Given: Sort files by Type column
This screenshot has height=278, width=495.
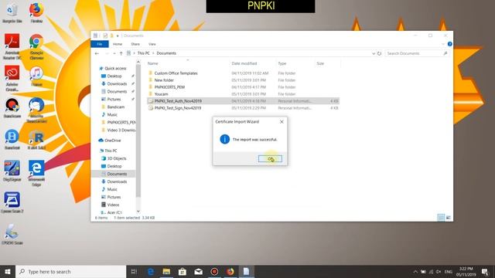Looking at the screenshot, I should pyautogui.click(x=282, y=63).
